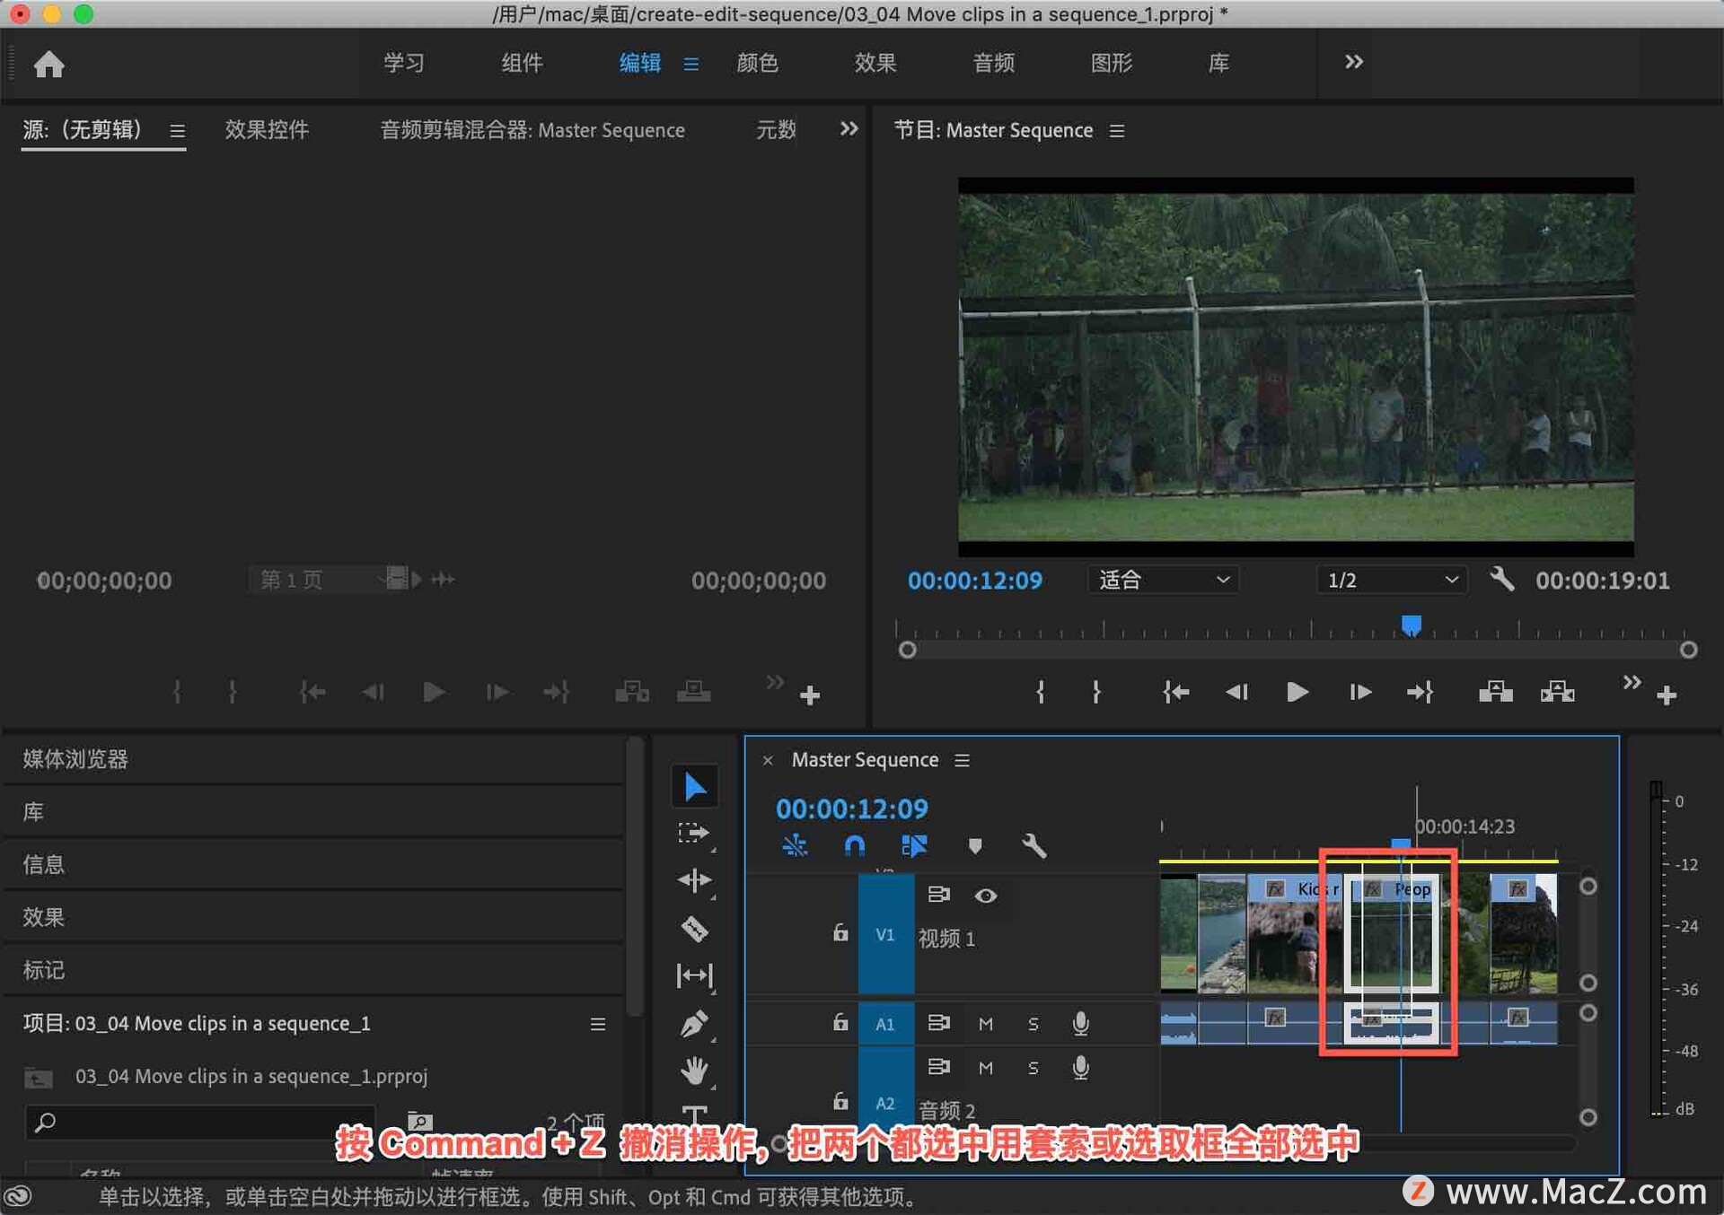Select the Pen tool
Viewport: 1724px width, 1215px height.
click(694, 1023)
